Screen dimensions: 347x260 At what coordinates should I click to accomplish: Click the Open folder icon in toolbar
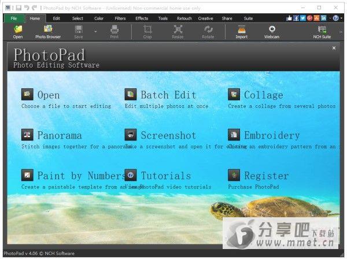coord(18,32)
